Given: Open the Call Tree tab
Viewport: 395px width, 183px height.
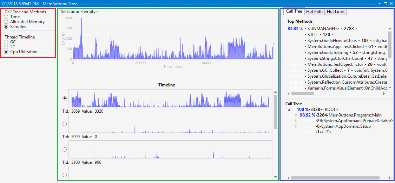Looking at the screenshot, I should click(x=294, y=11).
